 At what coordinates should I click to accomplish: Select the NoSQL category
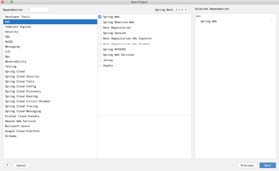click(x=50, y=42)
